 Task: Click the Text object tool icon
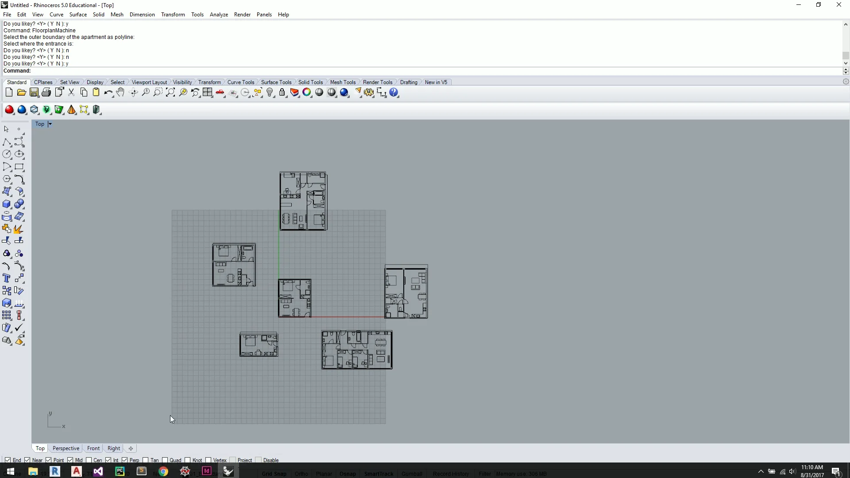coord(7,278)
